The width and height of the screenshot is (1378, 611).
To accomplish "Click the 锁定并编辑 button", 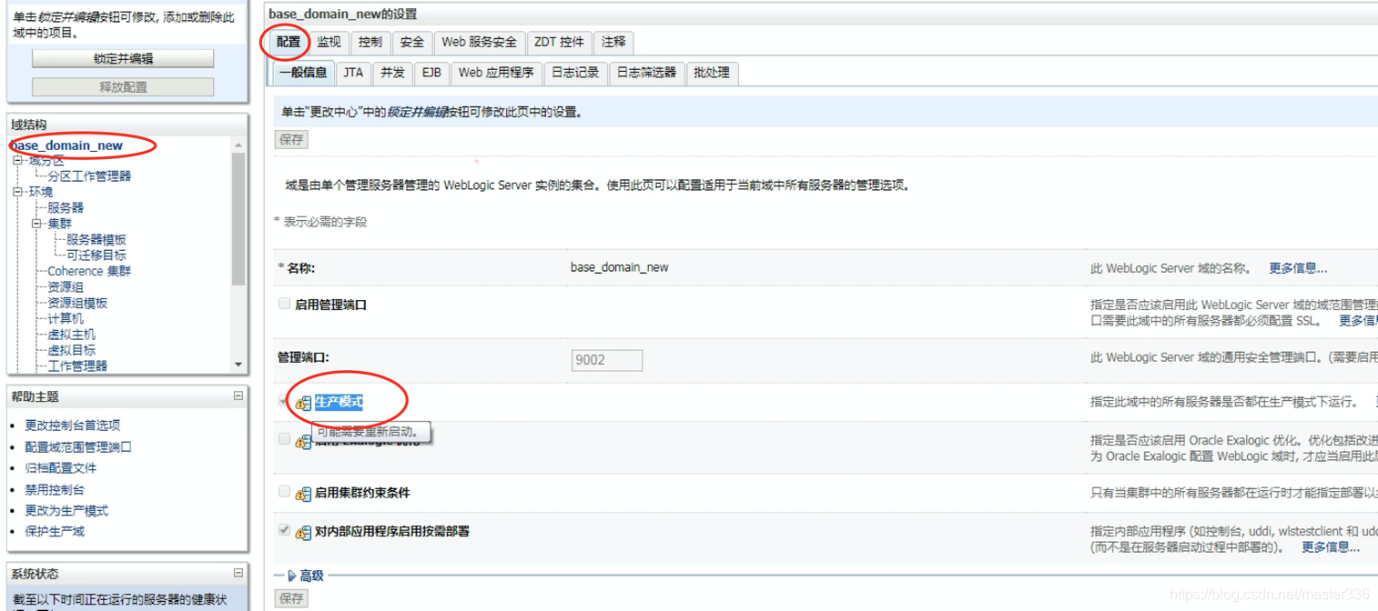I will (123, 58).
